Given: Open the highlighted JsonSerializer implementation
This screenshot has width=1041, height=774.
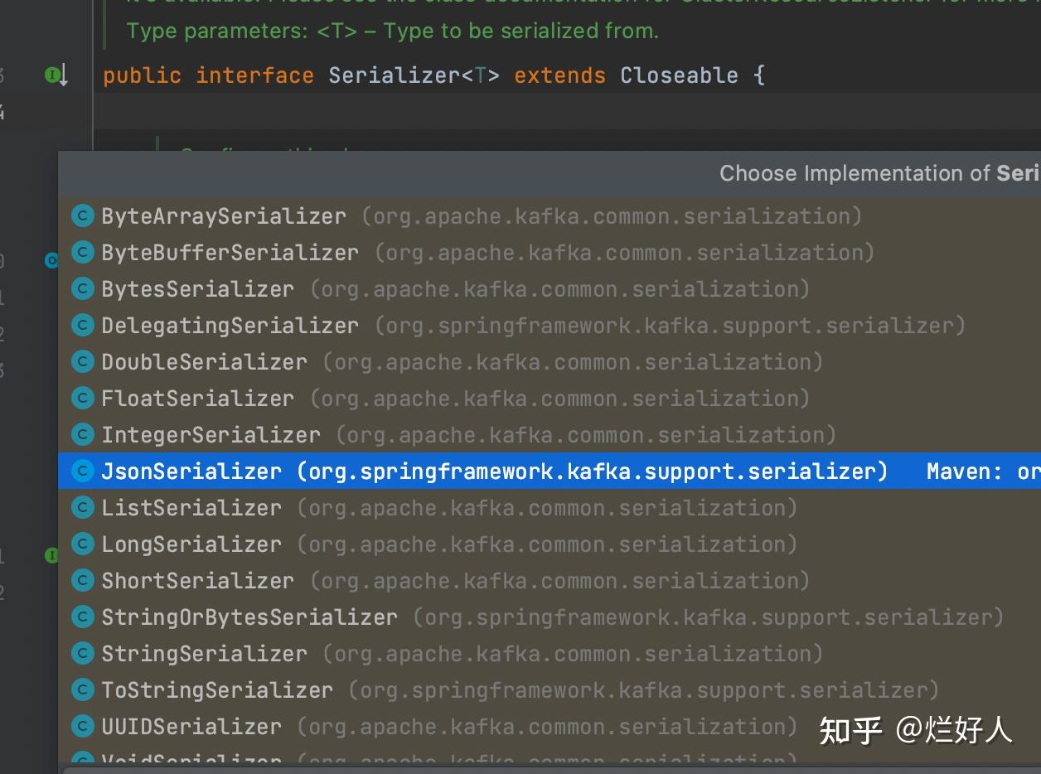Looking at the screenshot, I should coord(191,472).
